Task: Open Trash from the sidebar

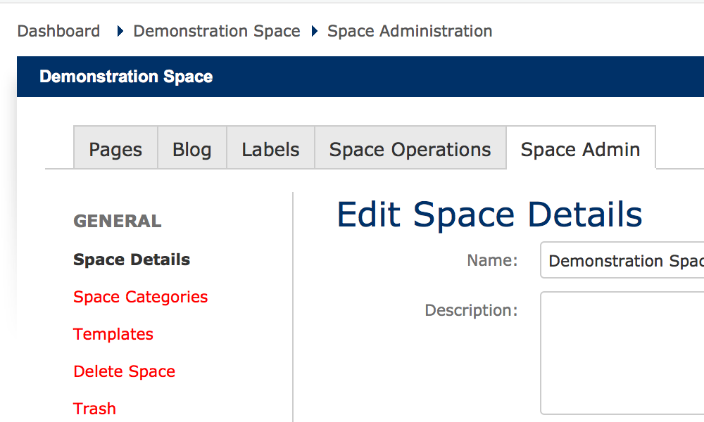Action: 94,409
